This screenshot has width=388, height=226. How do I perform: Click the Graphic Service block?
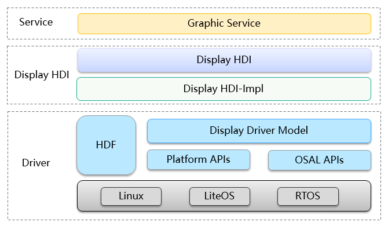(224, 24)
